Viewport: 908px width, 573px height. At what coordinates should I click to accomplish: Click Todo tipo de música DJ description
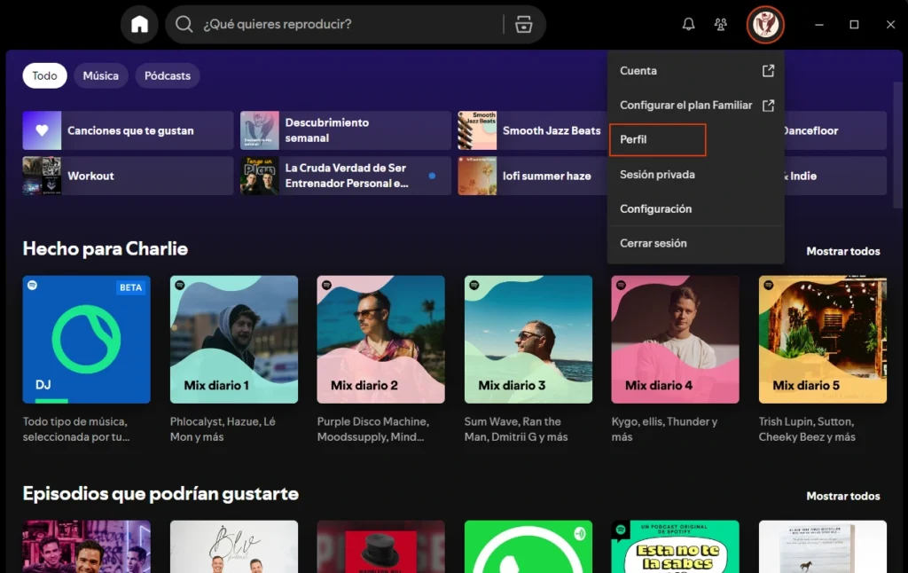[76, 429]
